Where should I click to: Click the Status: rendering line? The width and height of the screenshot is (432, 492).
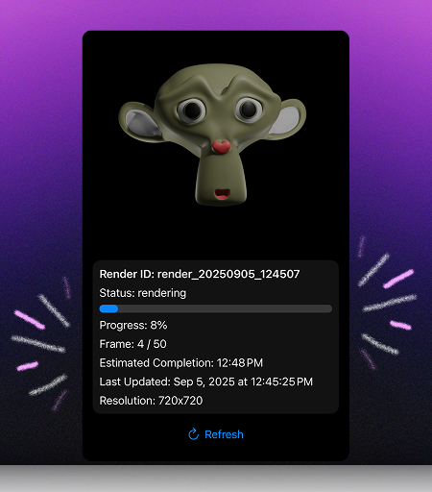point(143,293)
